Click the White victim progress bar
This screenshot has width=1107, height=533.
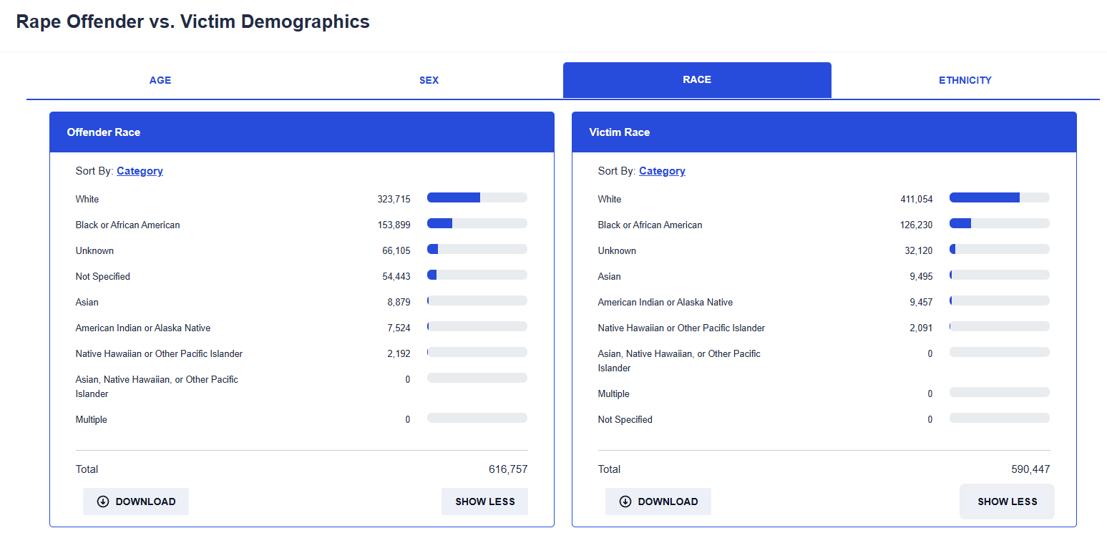[x=1000, y=197]
